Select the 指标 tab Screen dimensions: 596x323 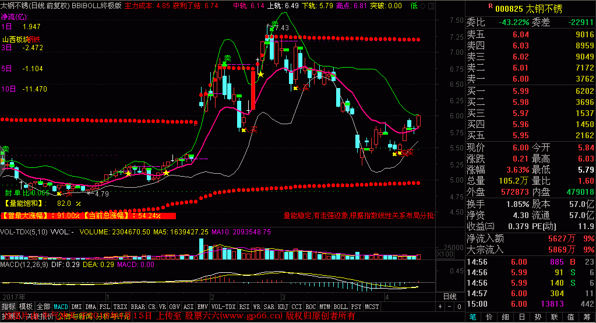(8, 307)
